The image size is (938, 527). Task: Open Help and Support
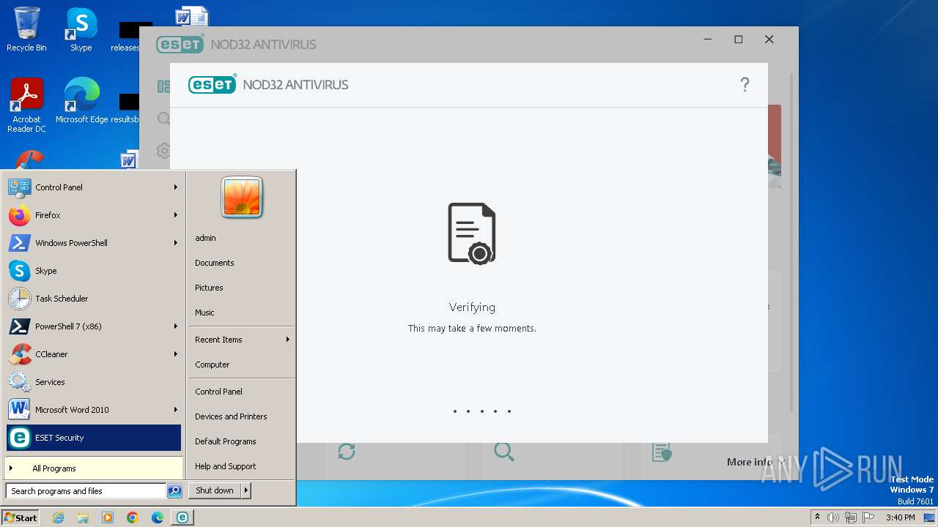point(242,466)
